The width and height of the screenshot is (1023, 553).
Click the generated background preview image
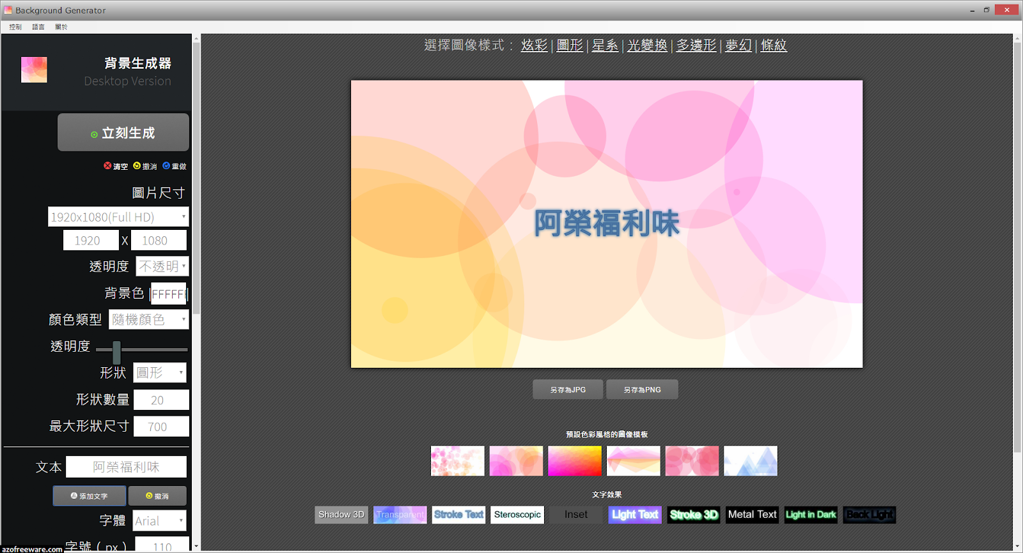click(x=607, y=224)
